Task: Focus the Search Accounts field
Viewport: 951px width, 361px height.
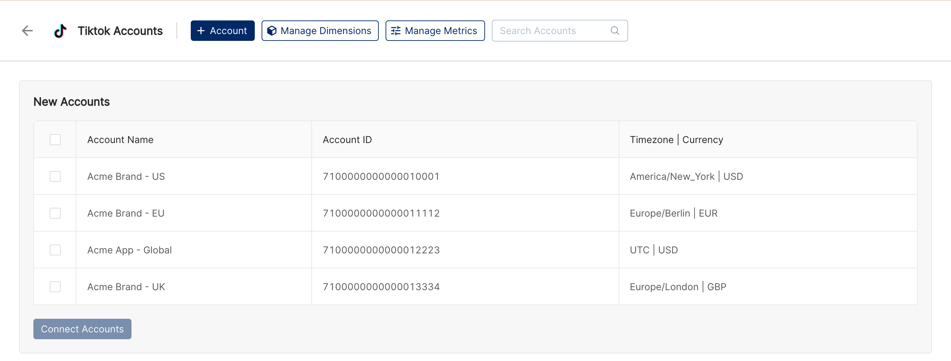Action: point(559,31)
